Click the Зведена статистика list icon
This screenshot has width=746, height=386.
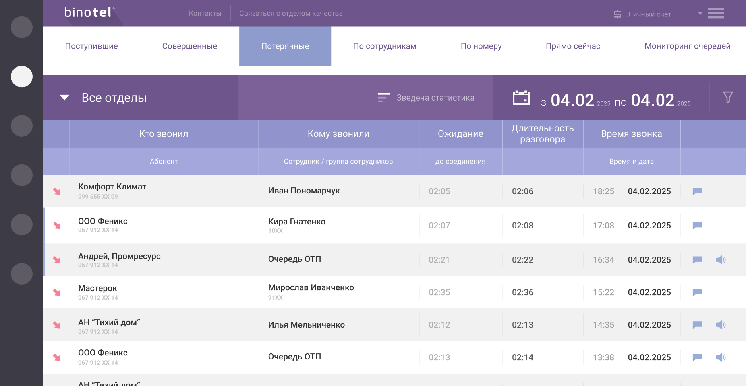[384, 97]
